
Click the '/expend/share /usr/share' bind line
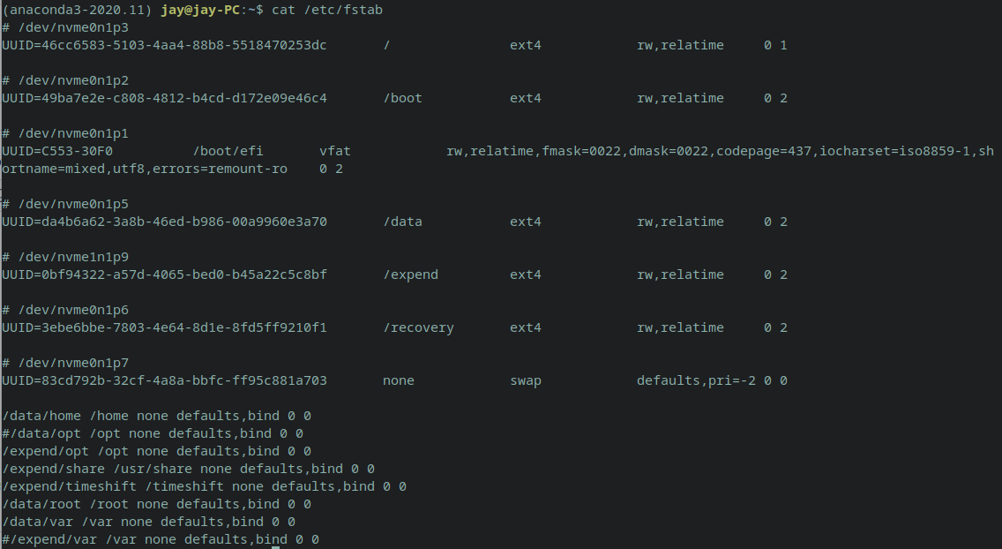(188, 469)
